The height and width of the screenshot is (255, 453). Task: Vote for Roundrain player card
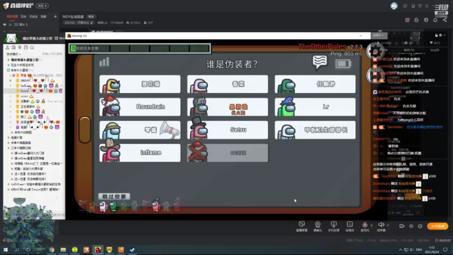click(x=140, y=107)
